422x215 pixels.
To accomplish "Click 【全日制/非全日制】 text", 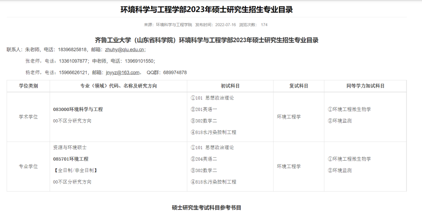I will click(x=76, y=170).
